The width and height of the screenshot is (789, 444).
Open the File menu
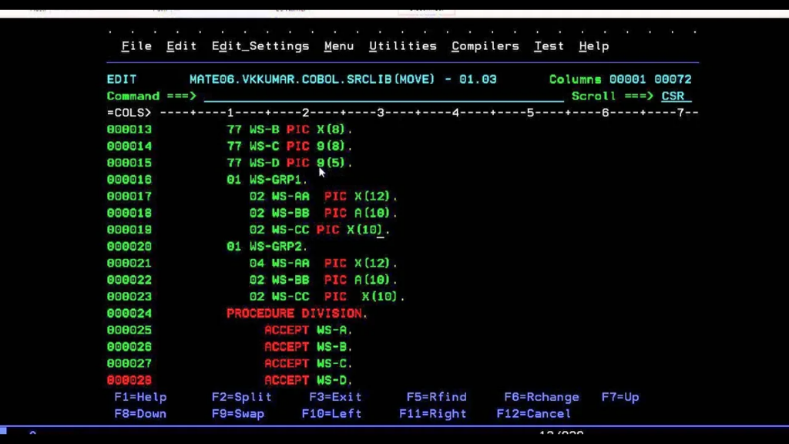point(136,46)
